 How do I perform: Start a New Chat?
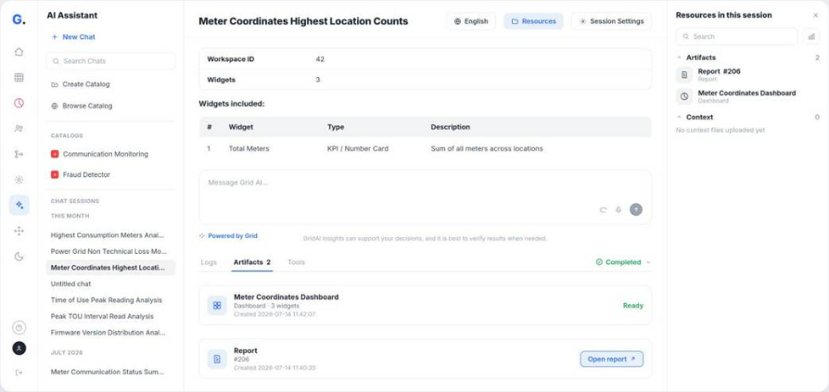(73, 37)
